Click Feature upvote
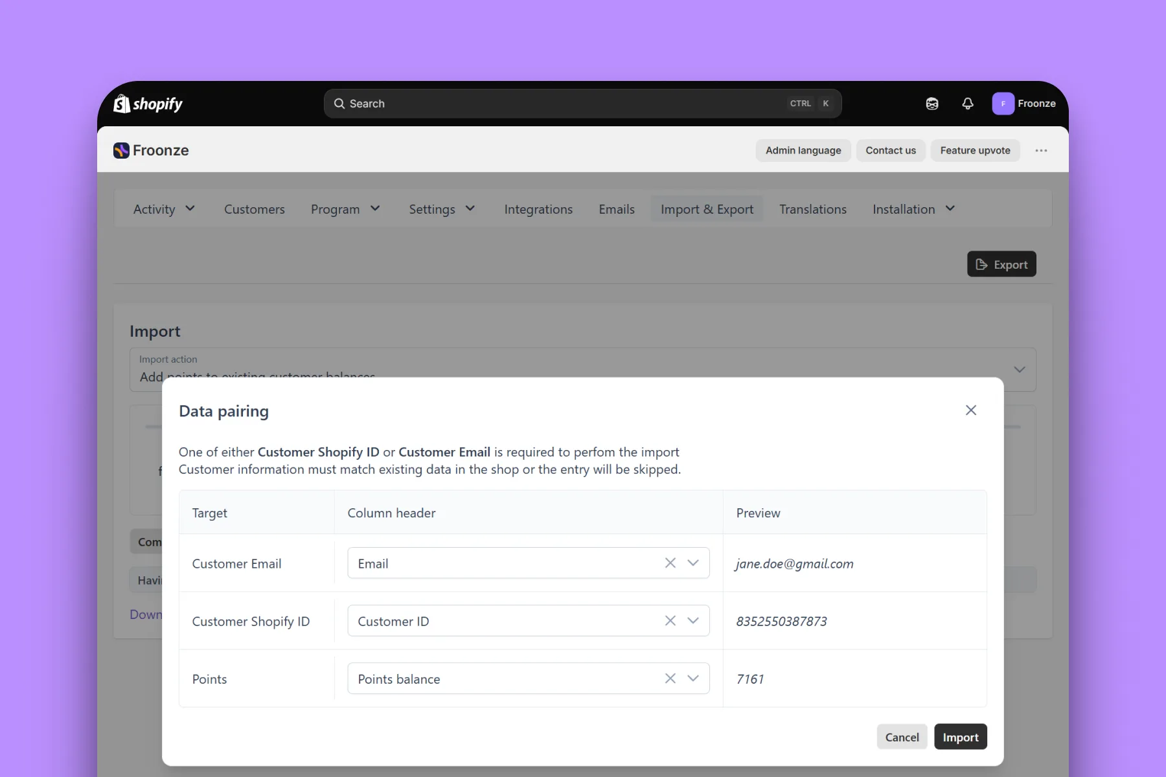Viewport: 1166px width, 777px height. click(975, 150)
